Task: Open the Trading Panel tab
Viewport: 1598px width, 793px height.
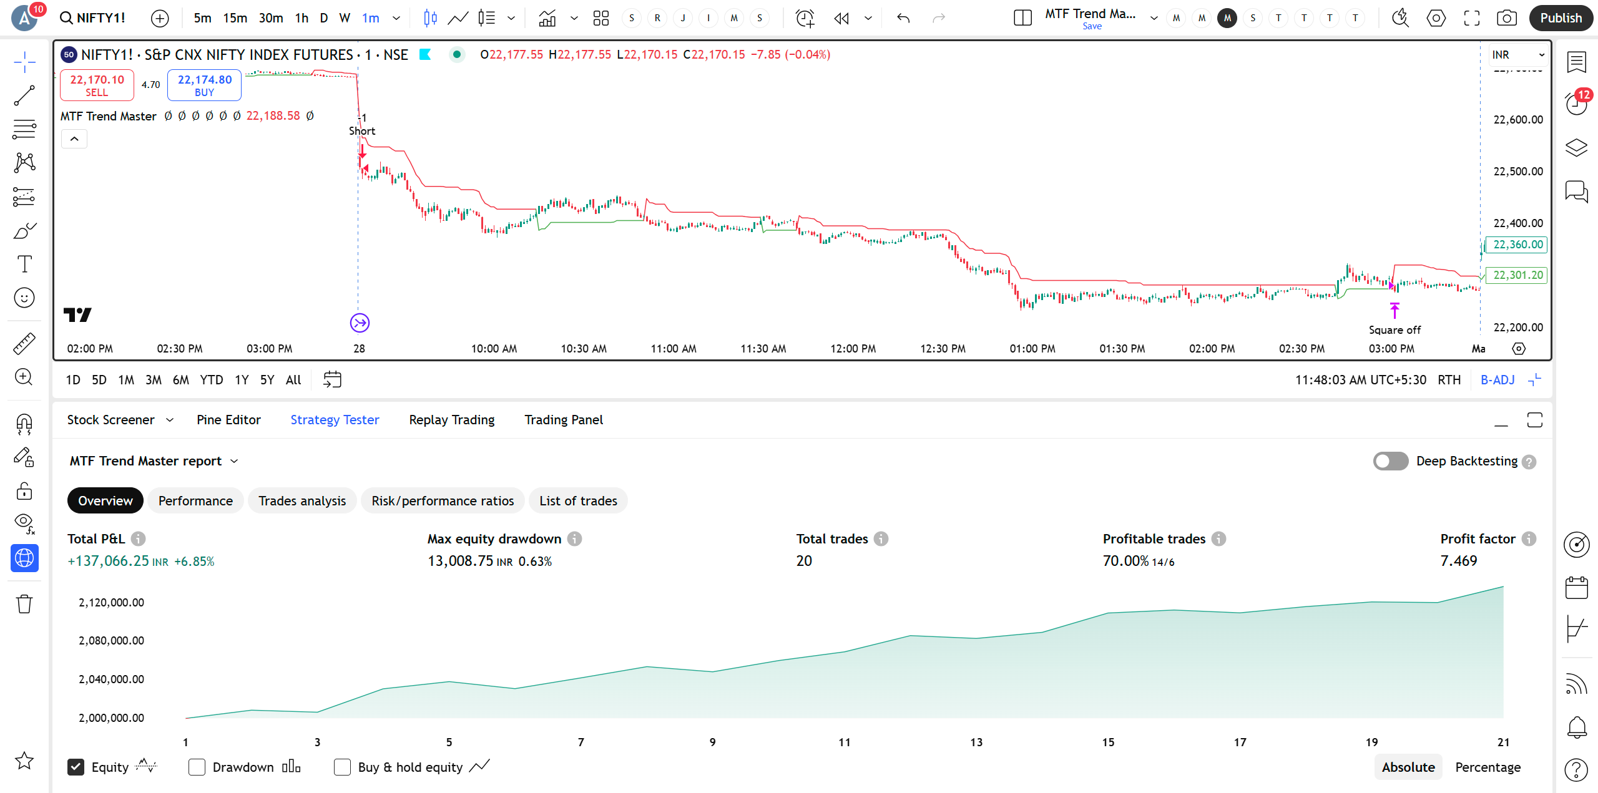Action: coord(564,420)
